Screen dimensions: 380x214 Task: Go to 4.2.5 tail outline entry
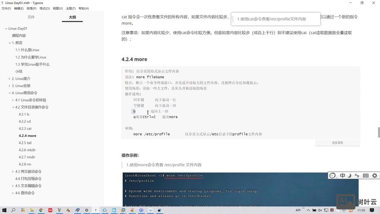point(25,143)
